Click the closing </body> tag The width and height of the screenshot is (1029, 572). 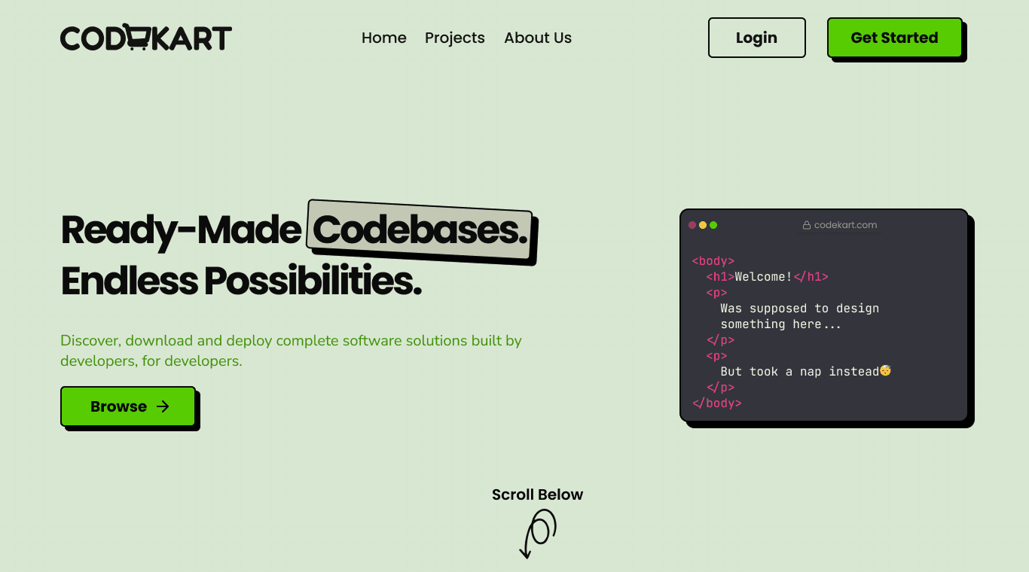click(717, 403)
